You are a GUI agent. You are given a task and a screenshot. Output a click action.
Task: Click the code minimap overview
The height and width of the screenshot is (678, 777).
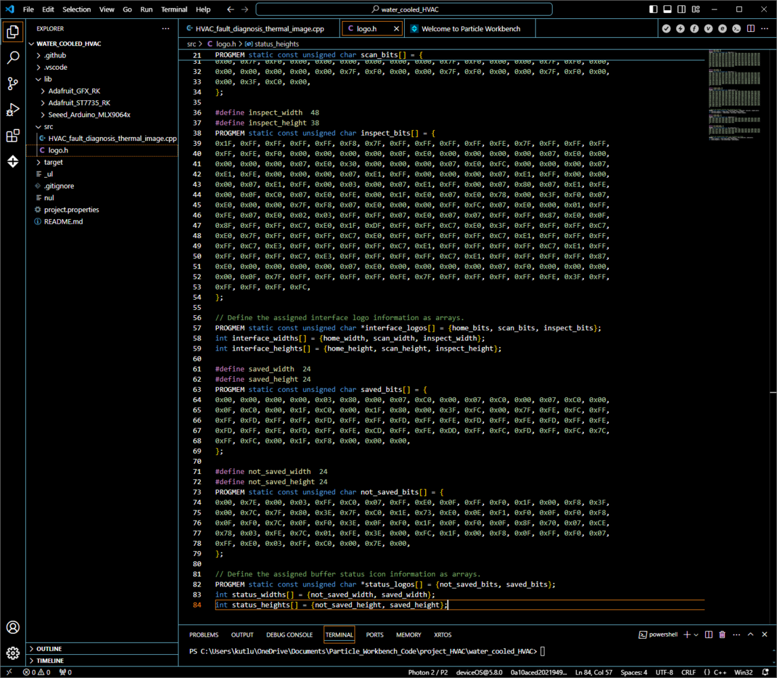(736, 95)
